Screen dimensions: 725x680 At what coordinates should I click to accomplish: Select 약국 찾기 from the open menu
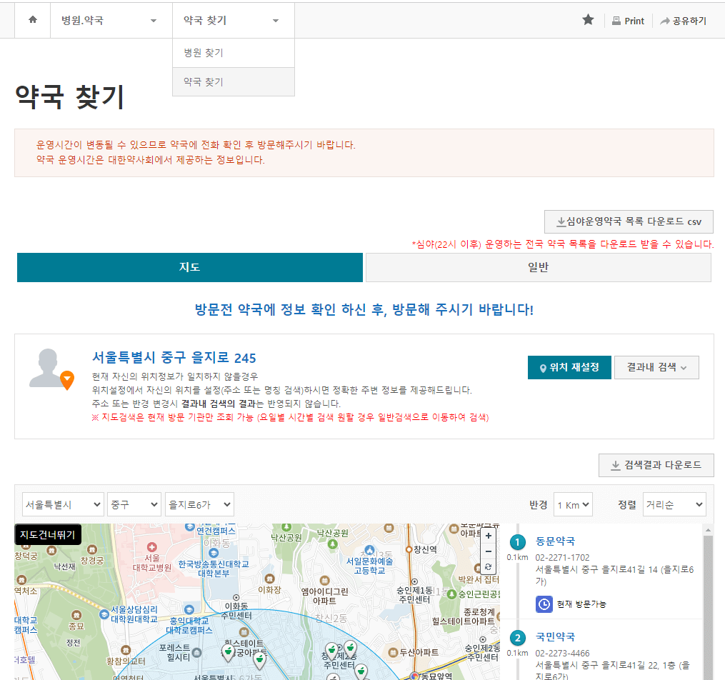point(233,82)
